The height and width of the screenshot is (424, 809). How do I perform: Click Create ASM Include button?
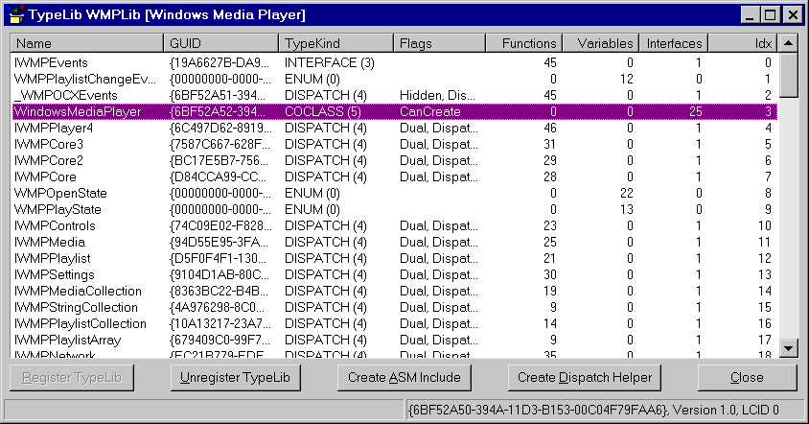(x=404, y=378)
